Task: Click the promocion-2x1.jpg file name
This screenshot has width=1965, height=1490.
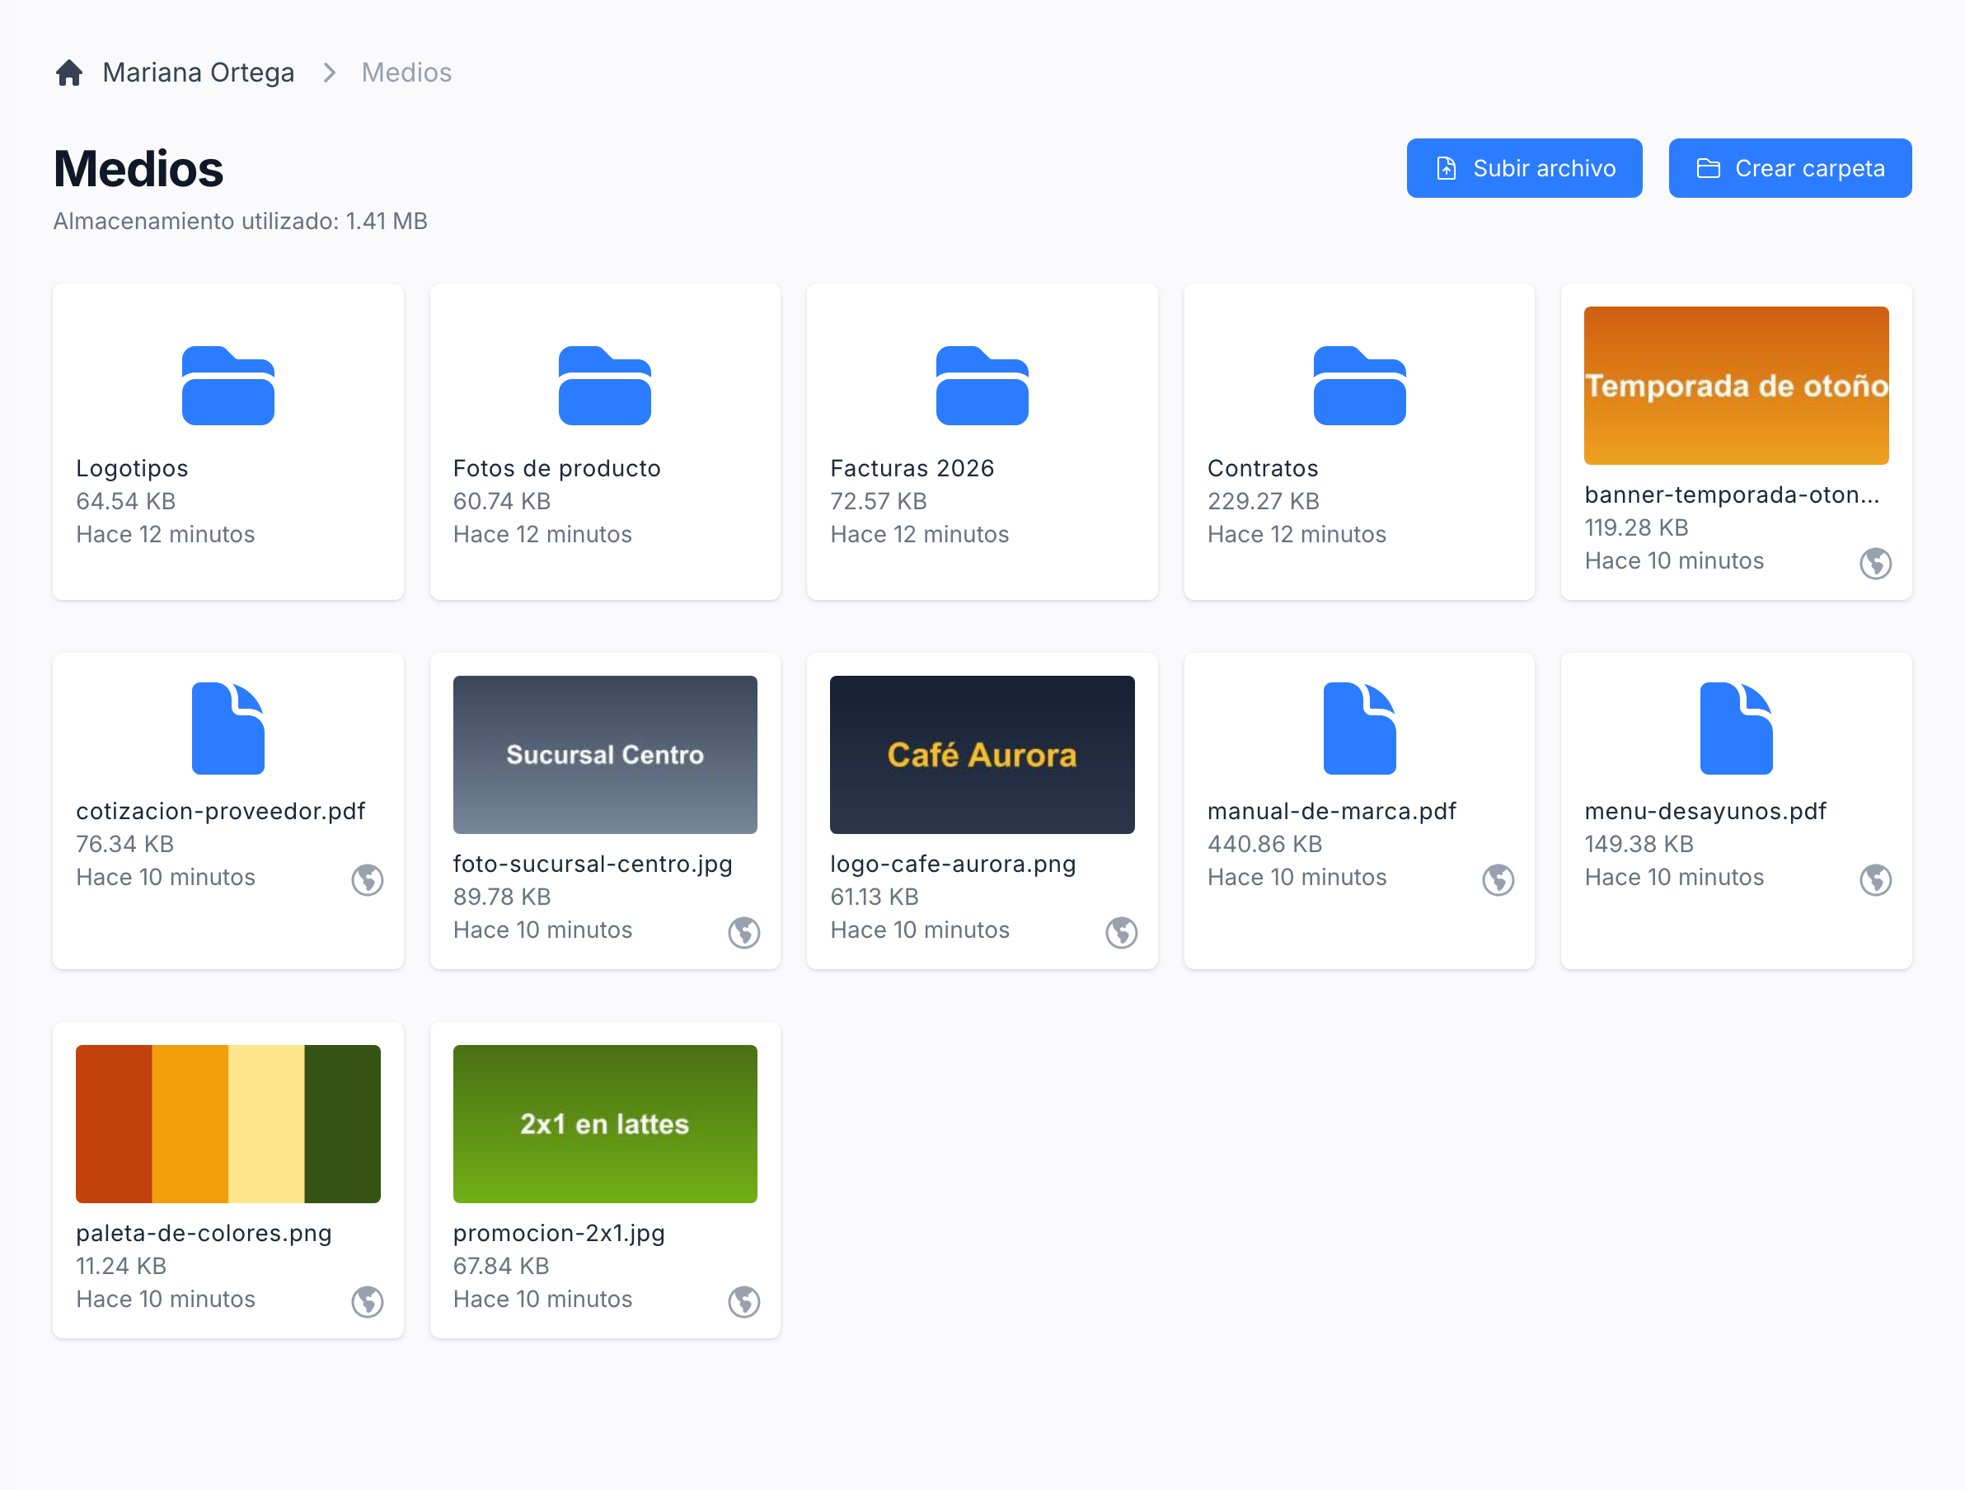Action: [x=559, y=1233]
